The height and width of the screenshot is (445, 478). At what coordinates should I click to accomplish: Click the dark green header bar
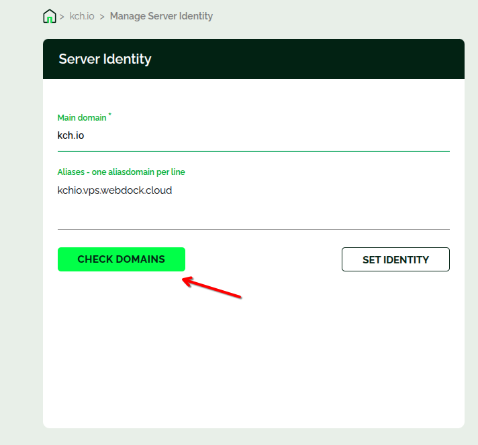pyautogui.click(x=302, y=59)
